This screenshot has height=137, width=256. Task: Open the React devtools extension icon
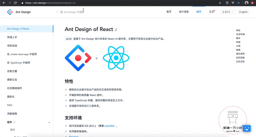click(x=239, y=3)
